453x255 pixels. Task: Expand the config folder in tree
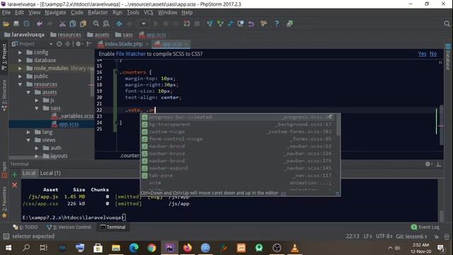coord(20,52)
